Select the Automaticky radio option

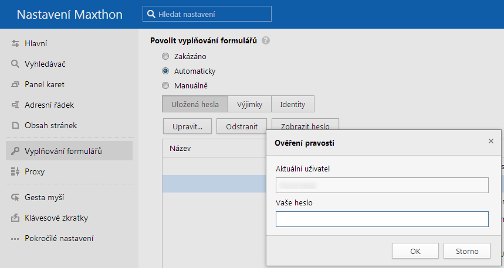point(165,71)
